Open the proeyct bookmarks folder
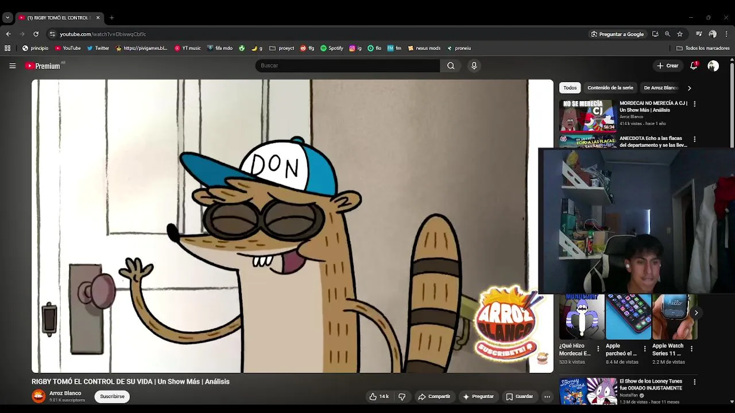Screen dimensions: 735x413 click(282, 48)
